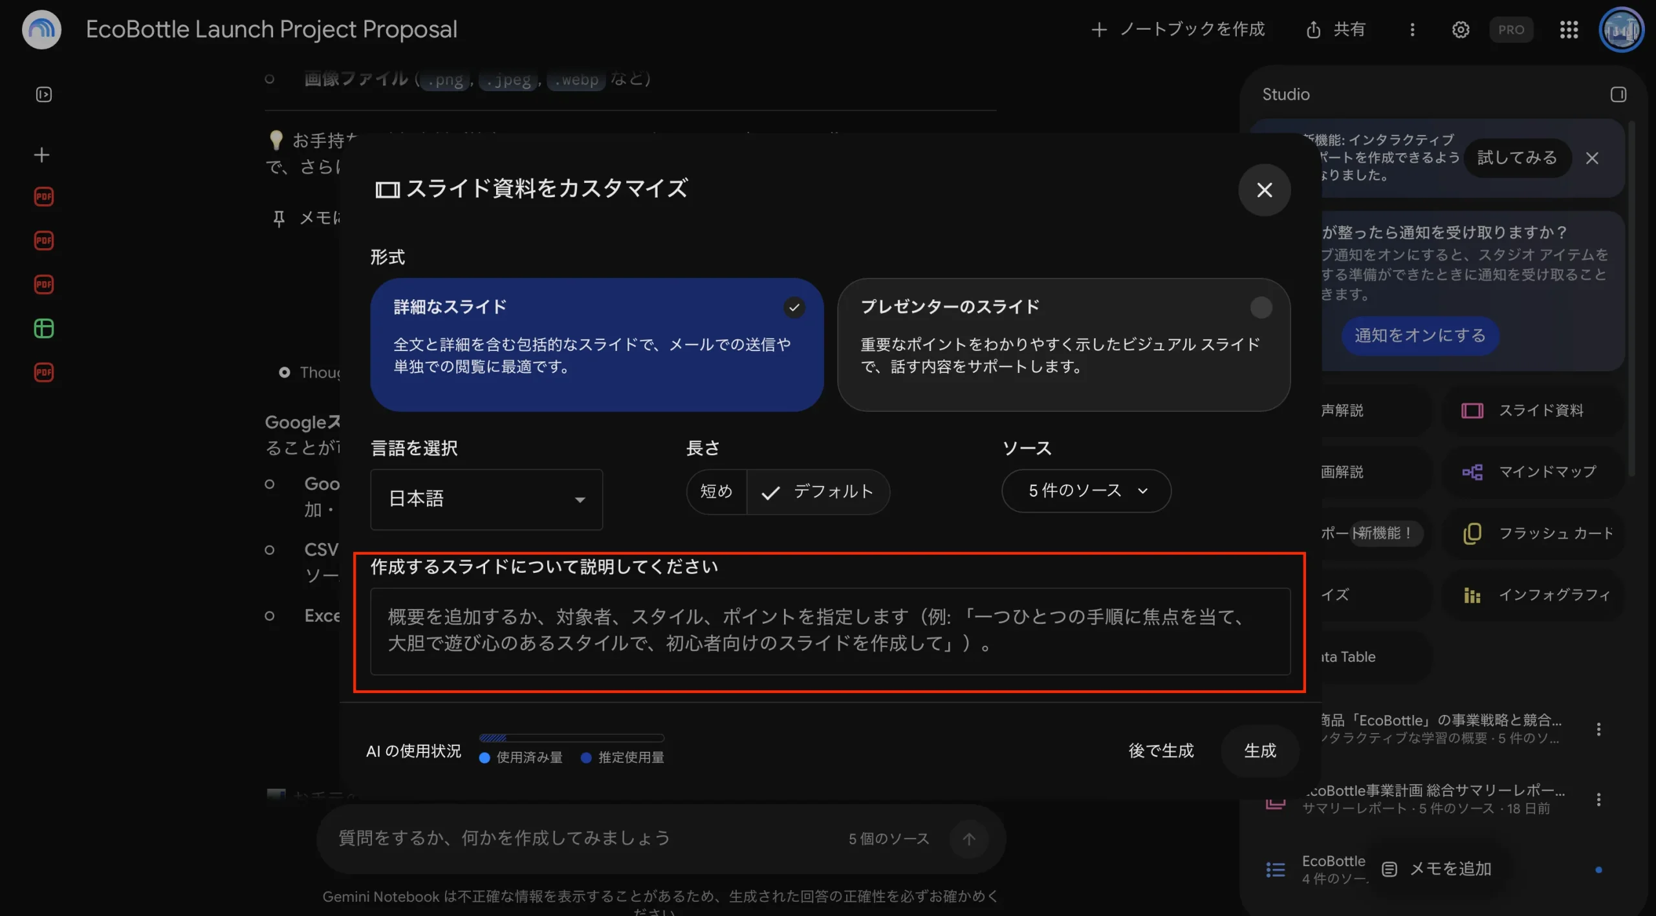Select the 詳細なスライド format option
1656x916 pixels.
(596, 345)
